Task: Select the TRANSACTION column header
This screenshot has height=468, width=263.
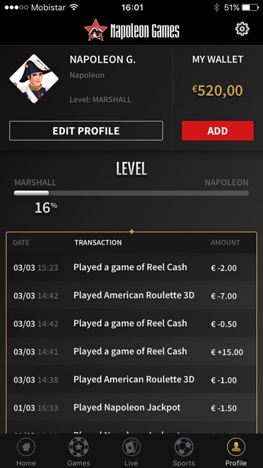Action: (x=98, y=242)
